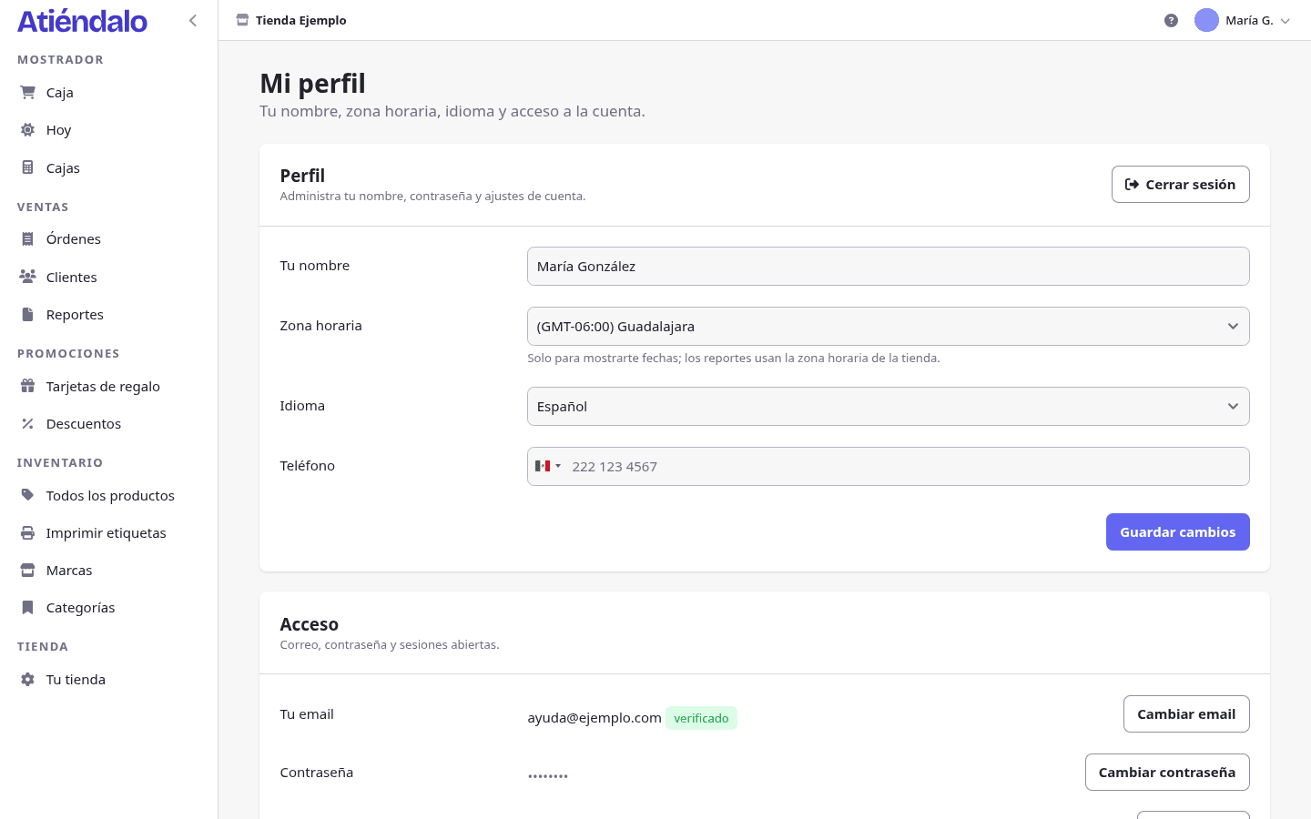Open Todos los productos
The image size is (1311, 819).
pos(109,496)
